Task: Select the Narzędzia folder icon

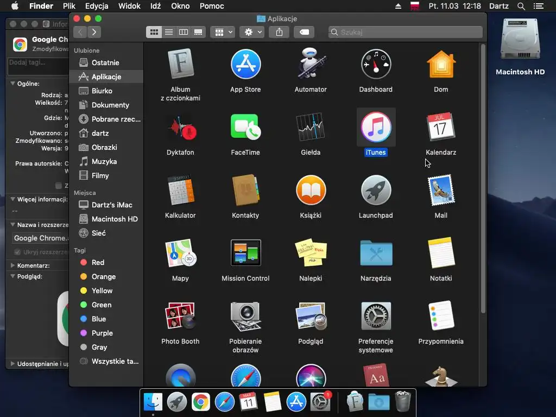Action: (376, 253)
